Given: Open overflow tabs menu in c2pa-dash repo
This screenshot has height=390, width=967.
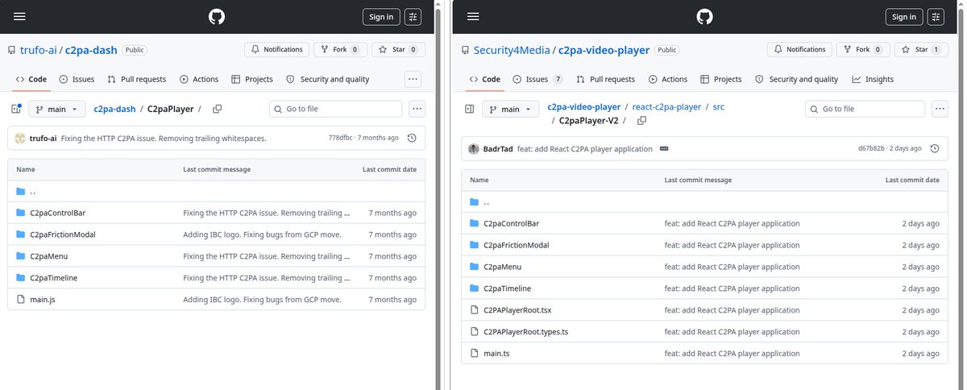Looking at the screenshot, I should coord(413,79).
